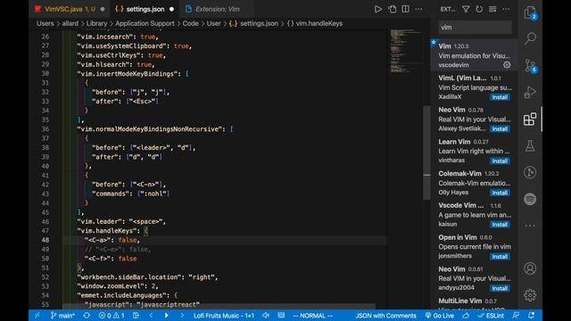
Task: Install Neo Vim by Alexey Svetliakov
Action: click(x=500, y=128)
